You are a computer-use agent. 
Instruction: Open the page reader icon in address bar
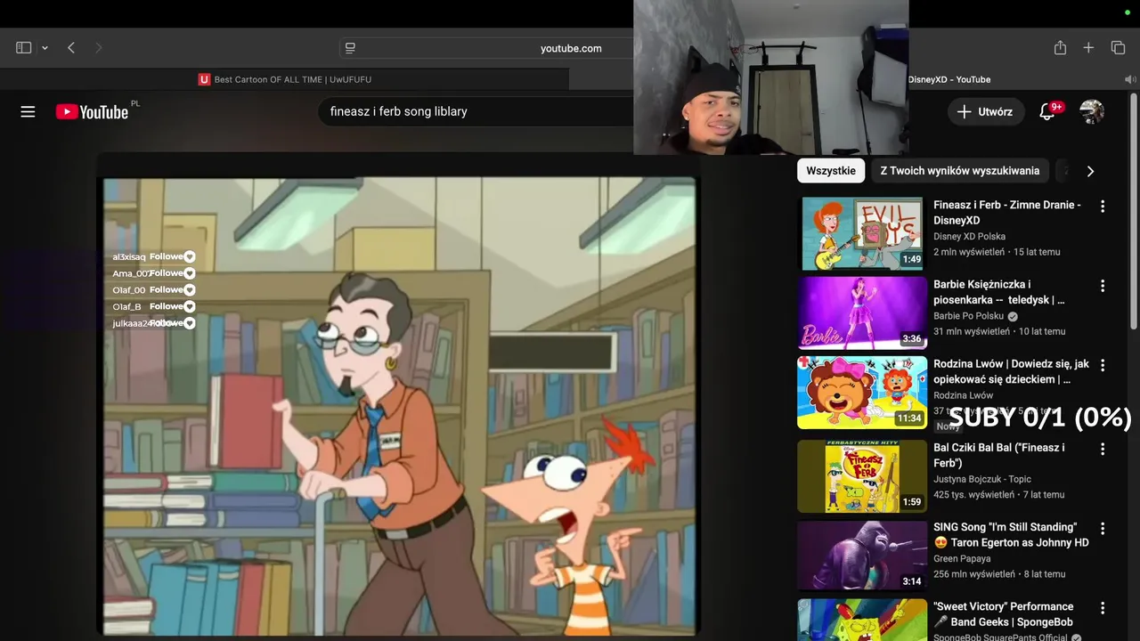click(350, 48)
